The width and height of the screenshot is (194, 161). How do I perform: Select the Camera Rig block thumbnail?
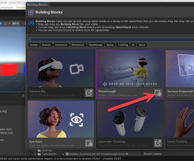click(61, 69)
